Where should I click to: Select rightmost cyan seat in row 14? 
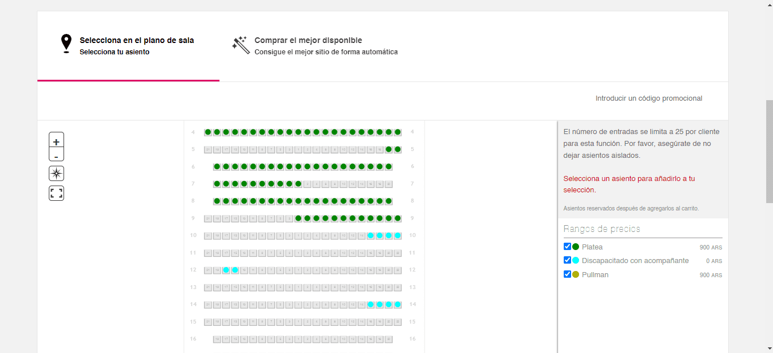(x=398, y=304)
